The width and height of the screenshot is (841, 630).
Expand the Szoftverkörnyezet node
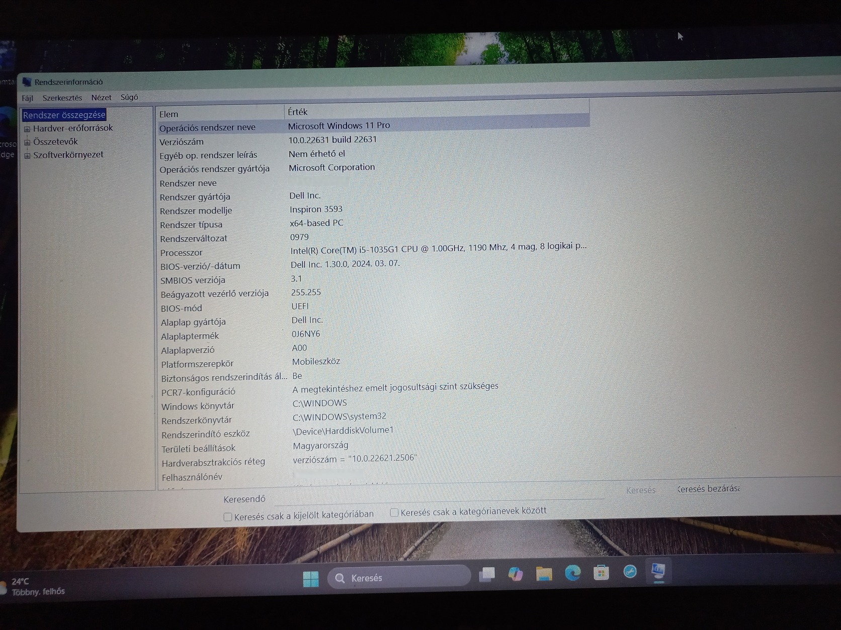pos(27,155)
